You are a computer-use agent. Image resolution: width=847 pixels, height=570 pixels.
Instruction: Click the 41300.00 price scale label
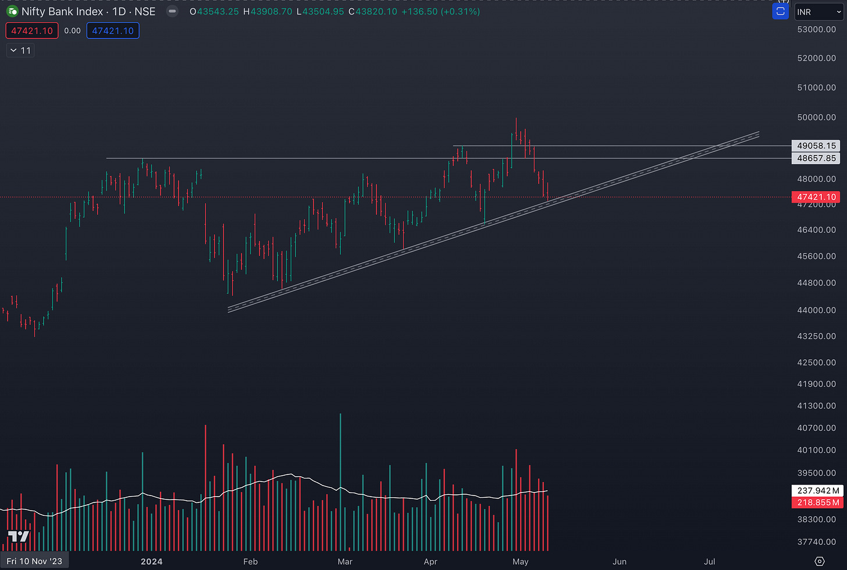point(816,405)
